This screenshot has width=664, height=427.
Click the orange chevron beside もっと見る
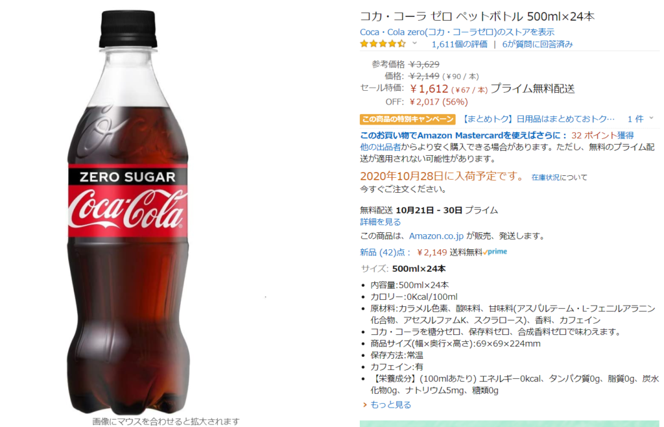pos(364,405)
